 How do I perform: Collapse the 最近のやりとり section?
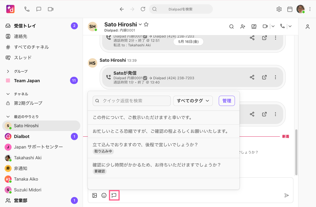point(8,116)
